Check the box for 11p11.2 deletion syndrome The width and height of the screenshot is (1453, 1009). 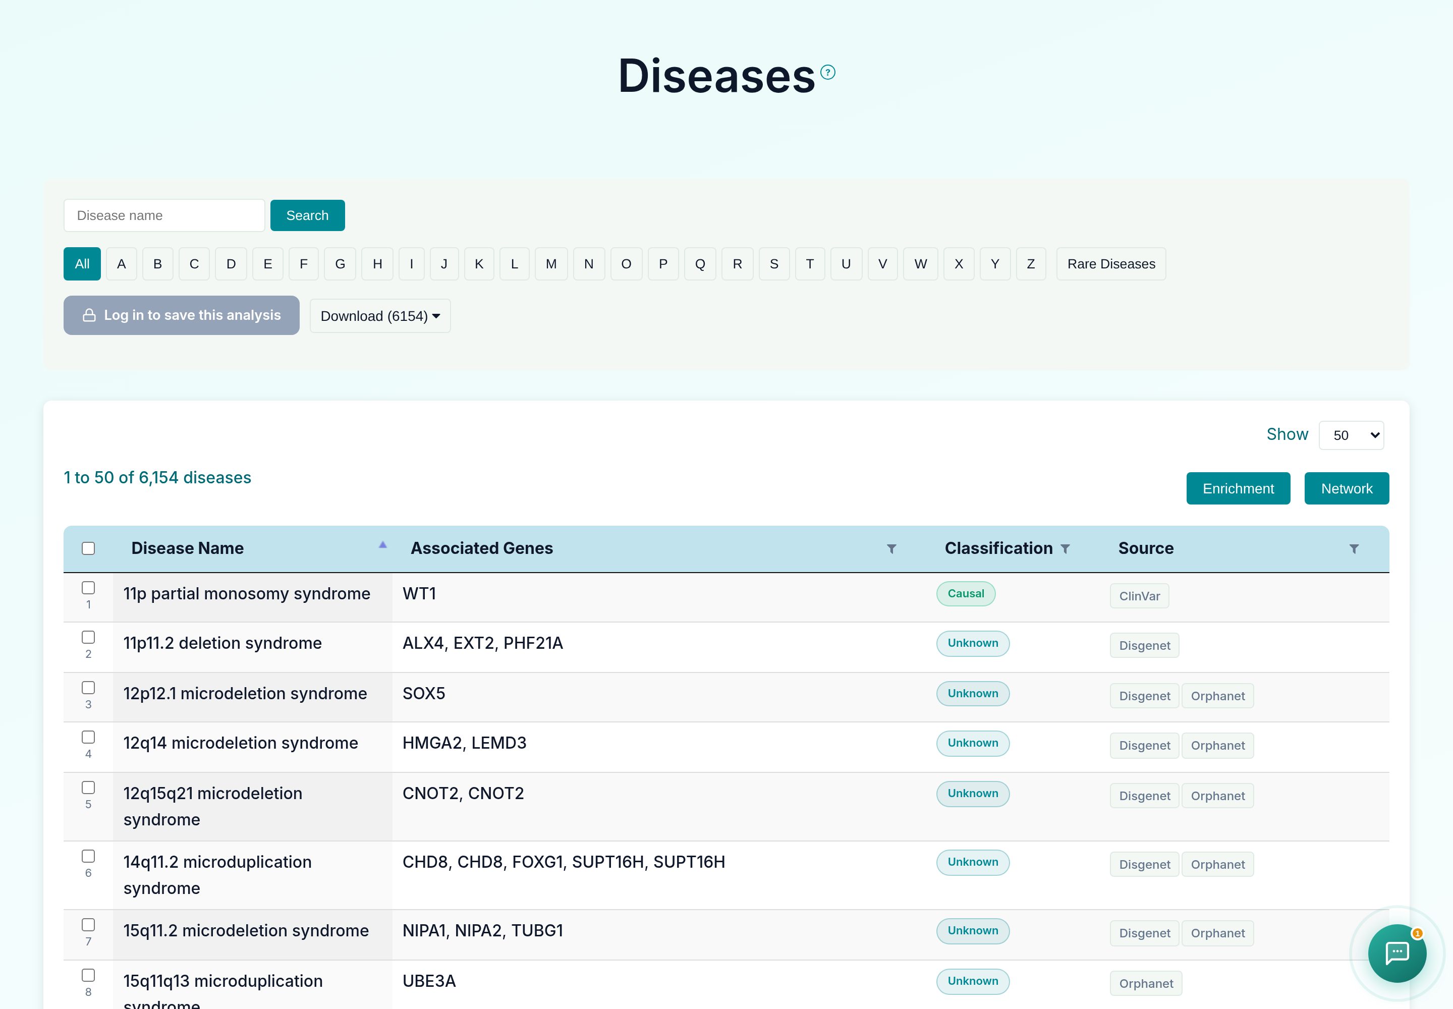(x=88, y=637)
